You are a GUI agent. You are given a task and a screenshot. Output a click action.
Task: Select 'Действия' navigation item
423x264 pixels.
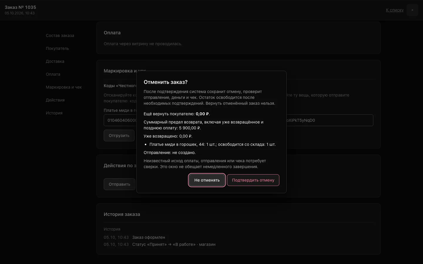coord(55,100)
